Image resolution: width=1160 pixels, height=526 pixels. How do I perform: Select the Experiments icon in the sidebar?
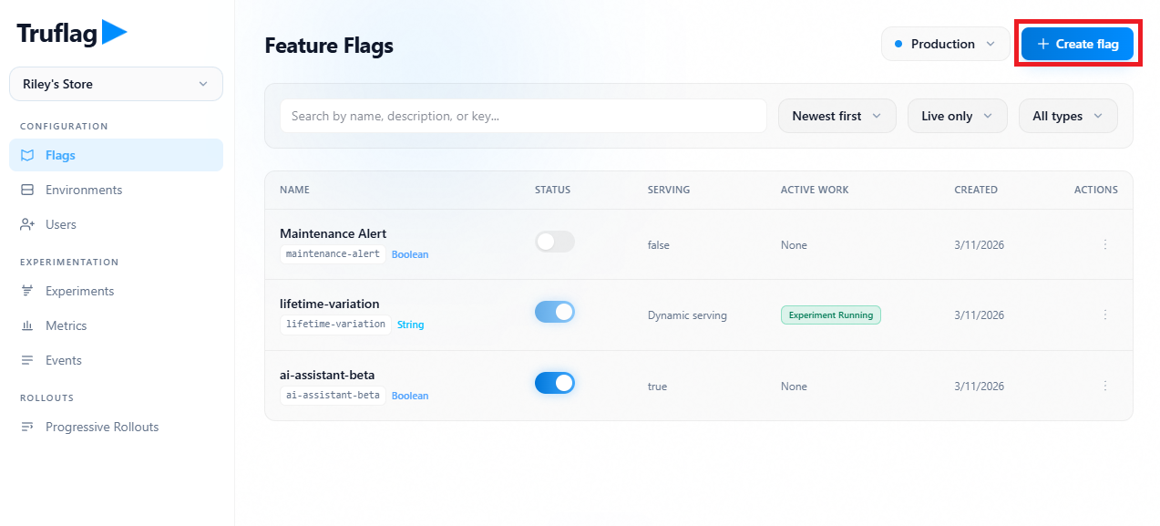tap(28, 291)
